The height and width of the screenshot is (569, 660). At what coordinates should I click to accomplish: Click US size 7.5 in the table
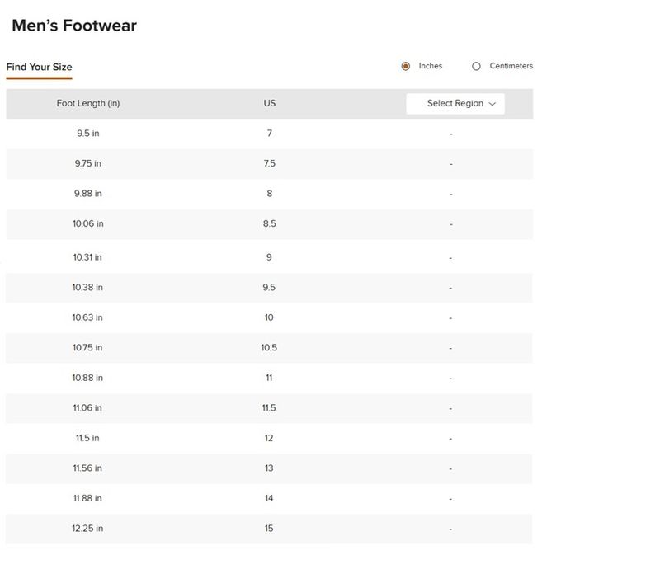tap(270, 164)
